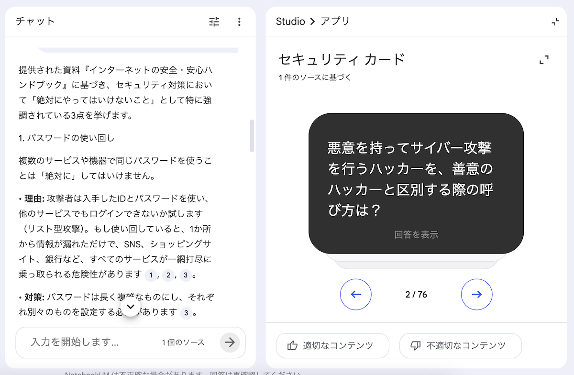Click the scroll-to-bottom chevron in chat
574x375 pixels.
coord(131,307)
